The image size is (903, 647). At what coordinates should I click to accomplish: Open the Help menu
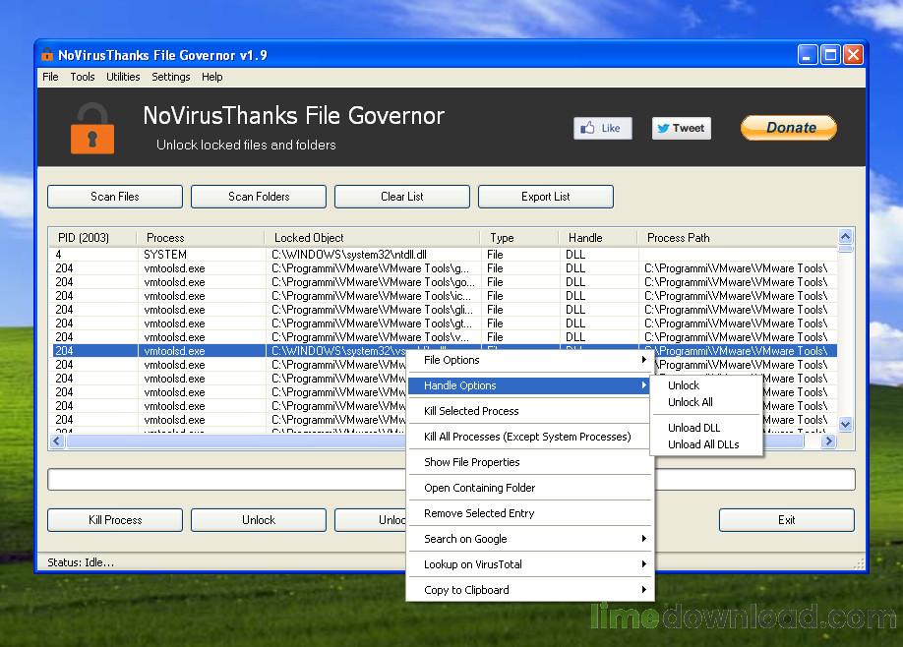211,77
